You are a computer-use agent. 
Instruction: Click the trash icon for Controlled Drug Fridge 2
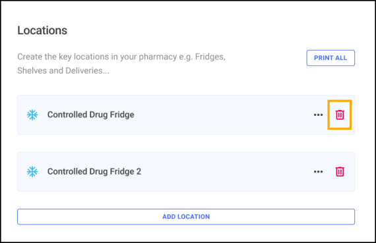[340, 171]
